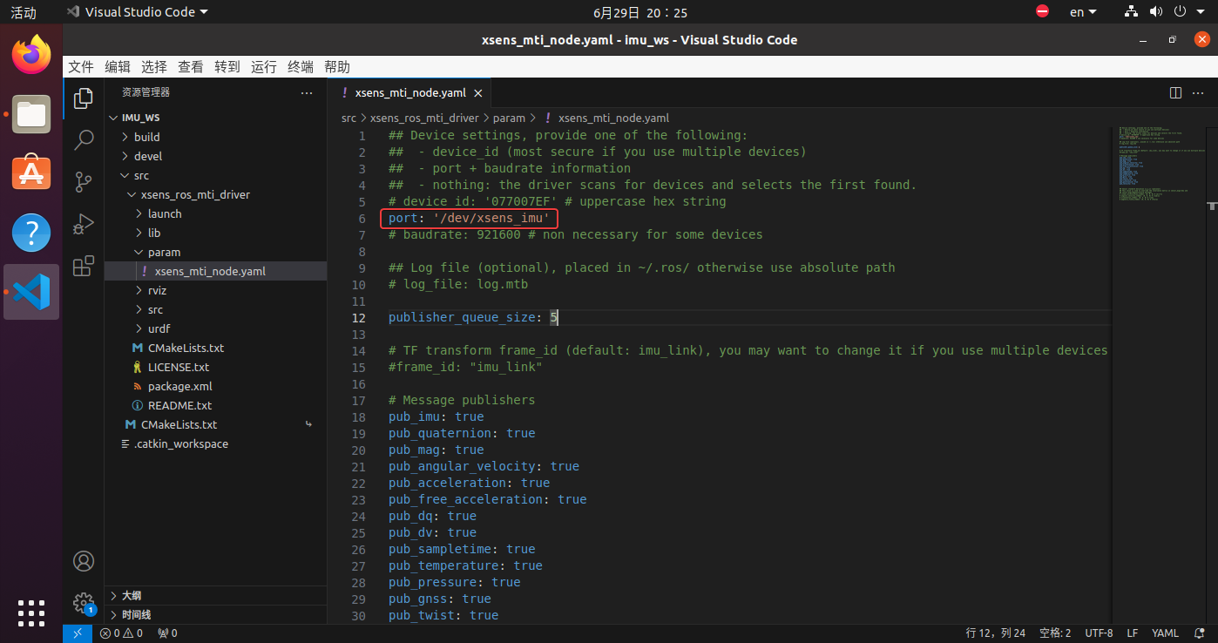Expand the build folder
Viewport: 1218px width, 643px height.
click(125, 137)
